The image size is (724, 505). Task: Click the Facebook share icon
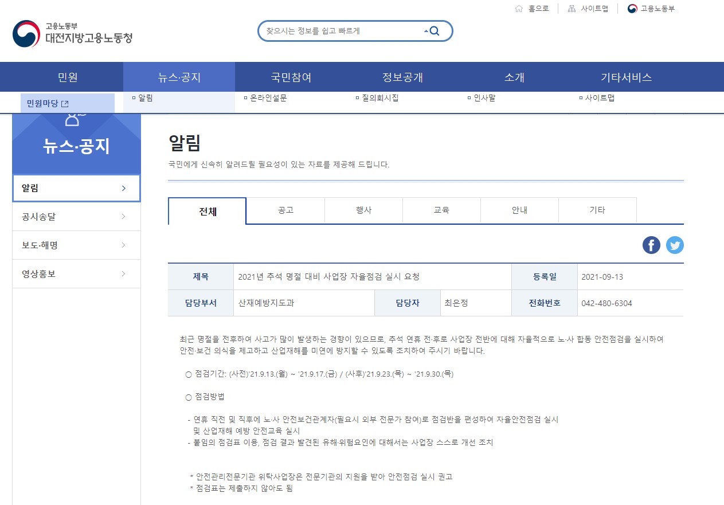click(651, 245)
